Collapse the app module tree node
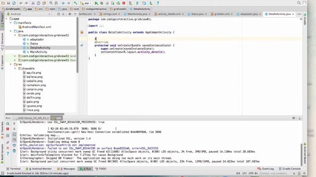316x177 pixels. point(6,19)
